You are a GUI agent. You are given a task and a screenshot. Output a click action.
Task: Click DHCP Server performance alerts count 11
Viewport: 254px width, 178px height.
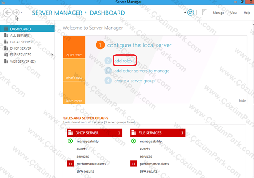(70, 164)
